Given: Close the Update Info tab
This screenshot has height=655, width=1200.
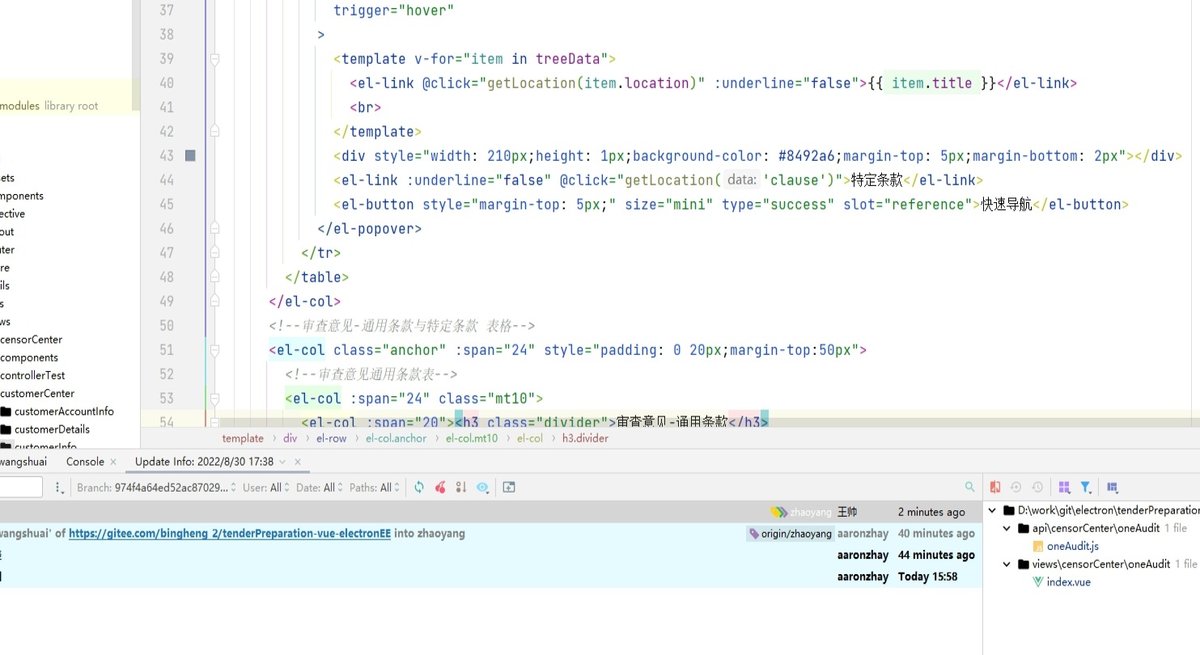Looking at the screenshot, I should pyautogui.click(x=298, y=462).
